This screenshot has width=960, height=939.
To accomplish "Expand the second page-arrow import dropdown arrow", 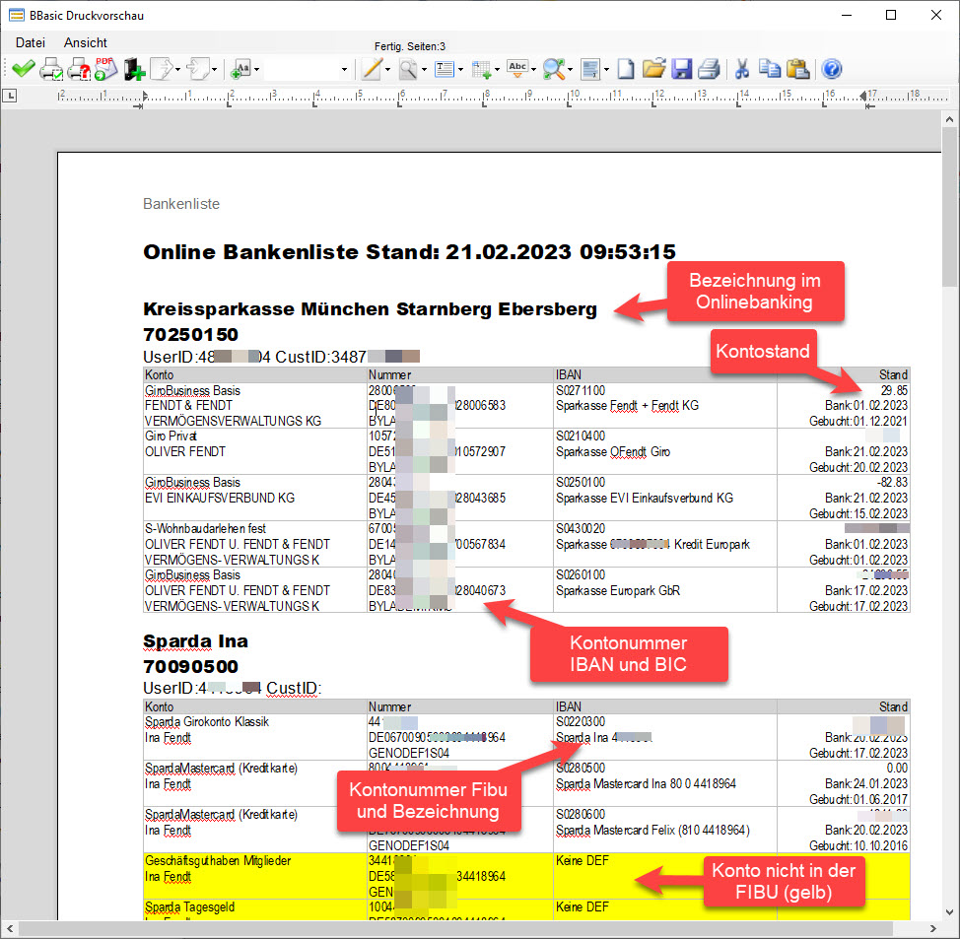I will pos(214,70).
